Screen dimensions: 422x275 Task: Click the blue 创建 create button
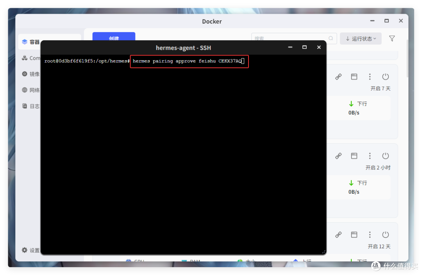click(x=114, y=37)
